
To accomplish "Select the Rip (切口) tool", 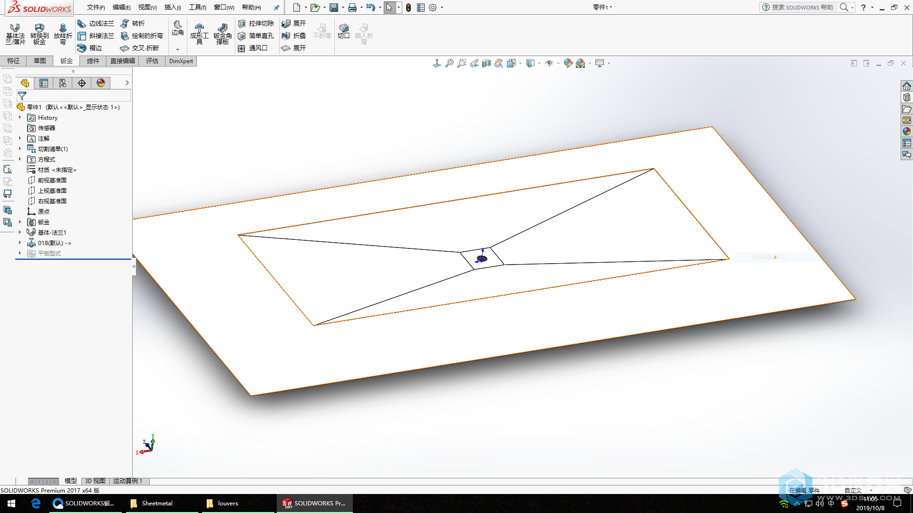I will (344, 31).
